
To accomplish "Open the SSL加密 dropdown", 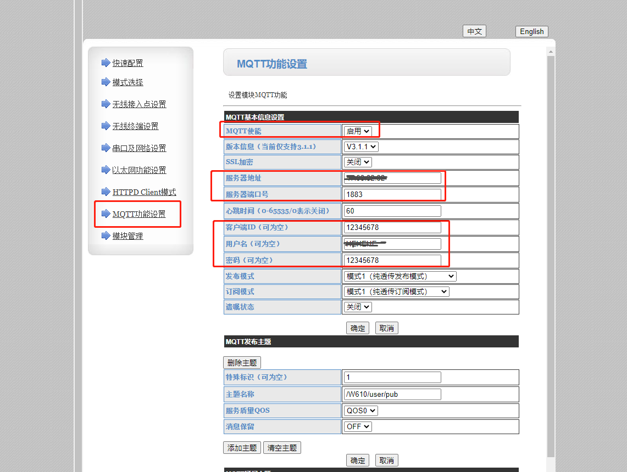I will (358, 162).
